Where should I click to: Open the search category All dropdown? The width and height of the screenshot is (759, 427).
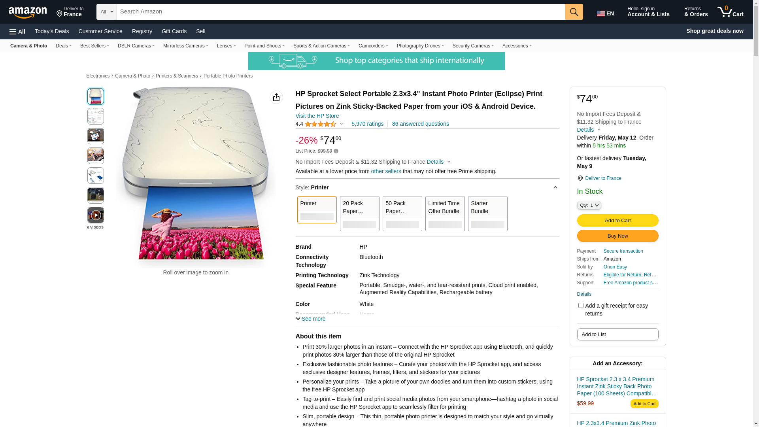coord(107,12)
